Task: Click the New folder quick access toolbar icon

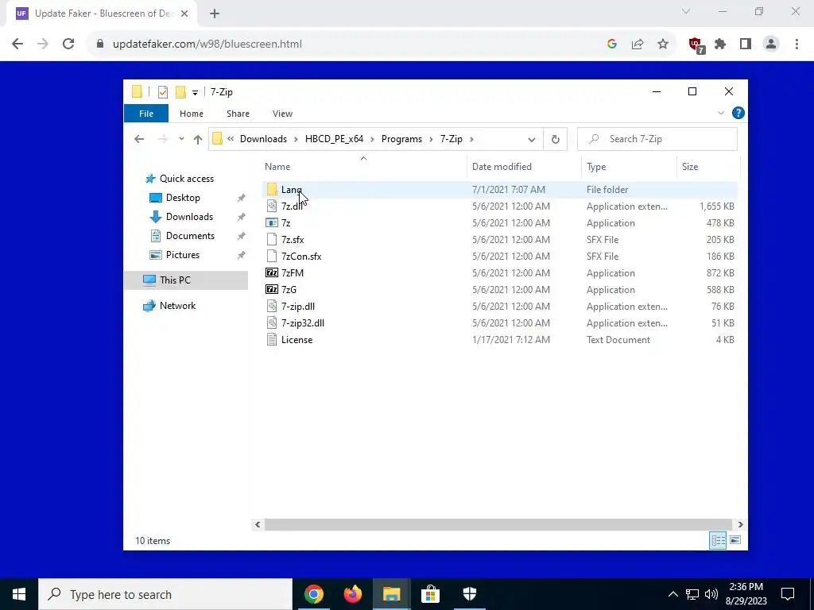Action: pos(180,92)
